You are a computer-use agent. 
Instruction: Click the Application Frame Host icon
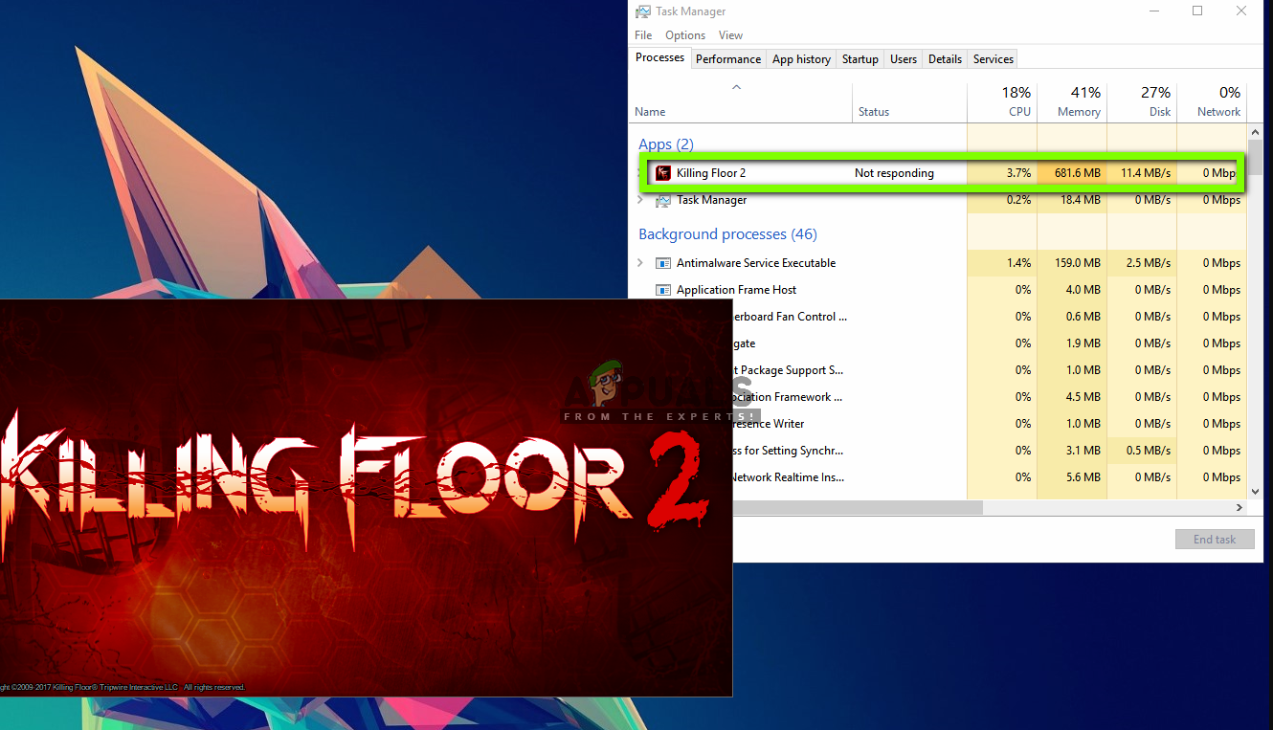pyautogui.click(x=662, y=290)
